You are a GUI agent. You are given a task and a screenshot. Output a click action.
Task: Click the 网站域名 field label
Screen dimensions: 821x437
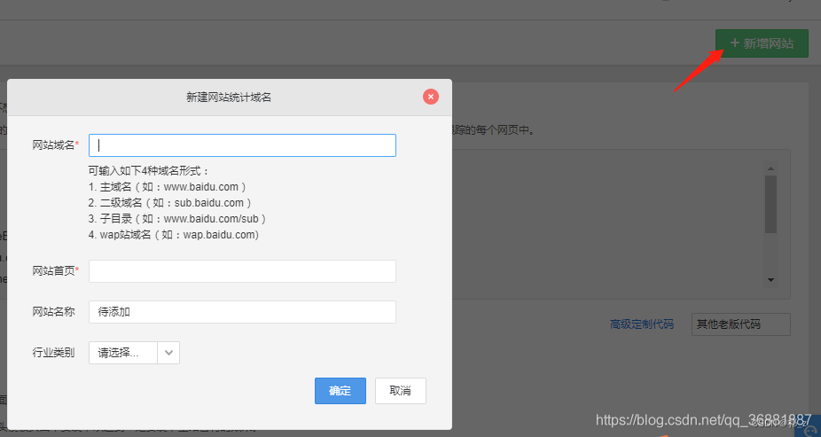point(55,144)
